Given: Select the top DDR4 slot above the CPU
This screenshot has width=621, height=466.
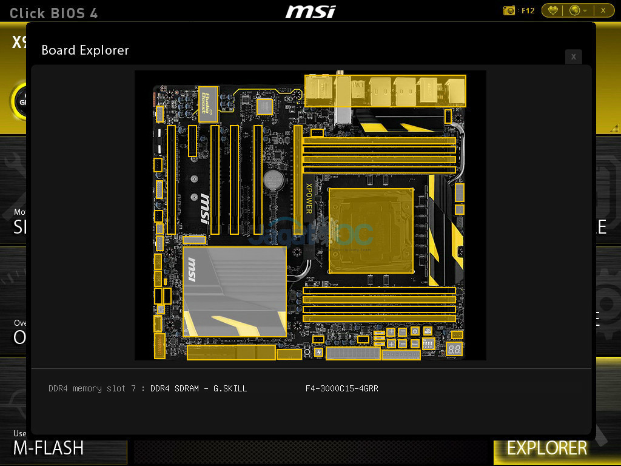Looking at the screenshot, I should click(x=379, y=141).
